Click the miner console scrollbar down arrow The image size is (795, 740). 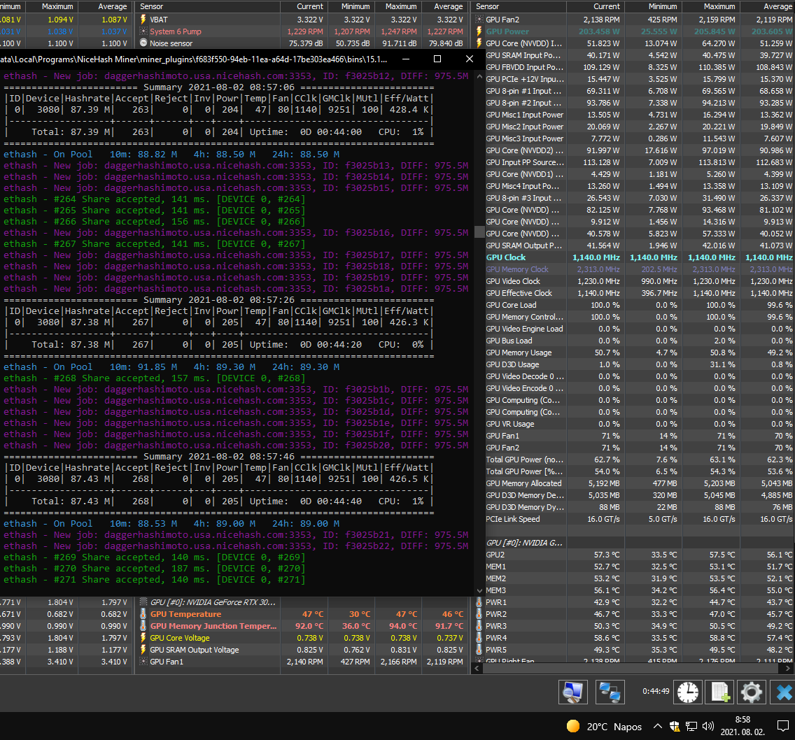click(479, 590)
